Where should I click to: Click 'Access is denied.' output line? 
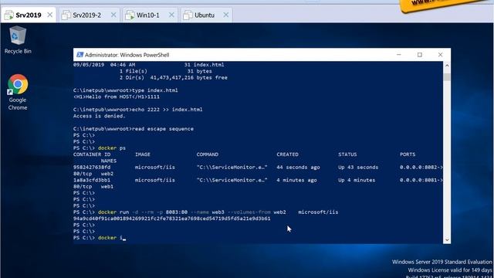100,116
